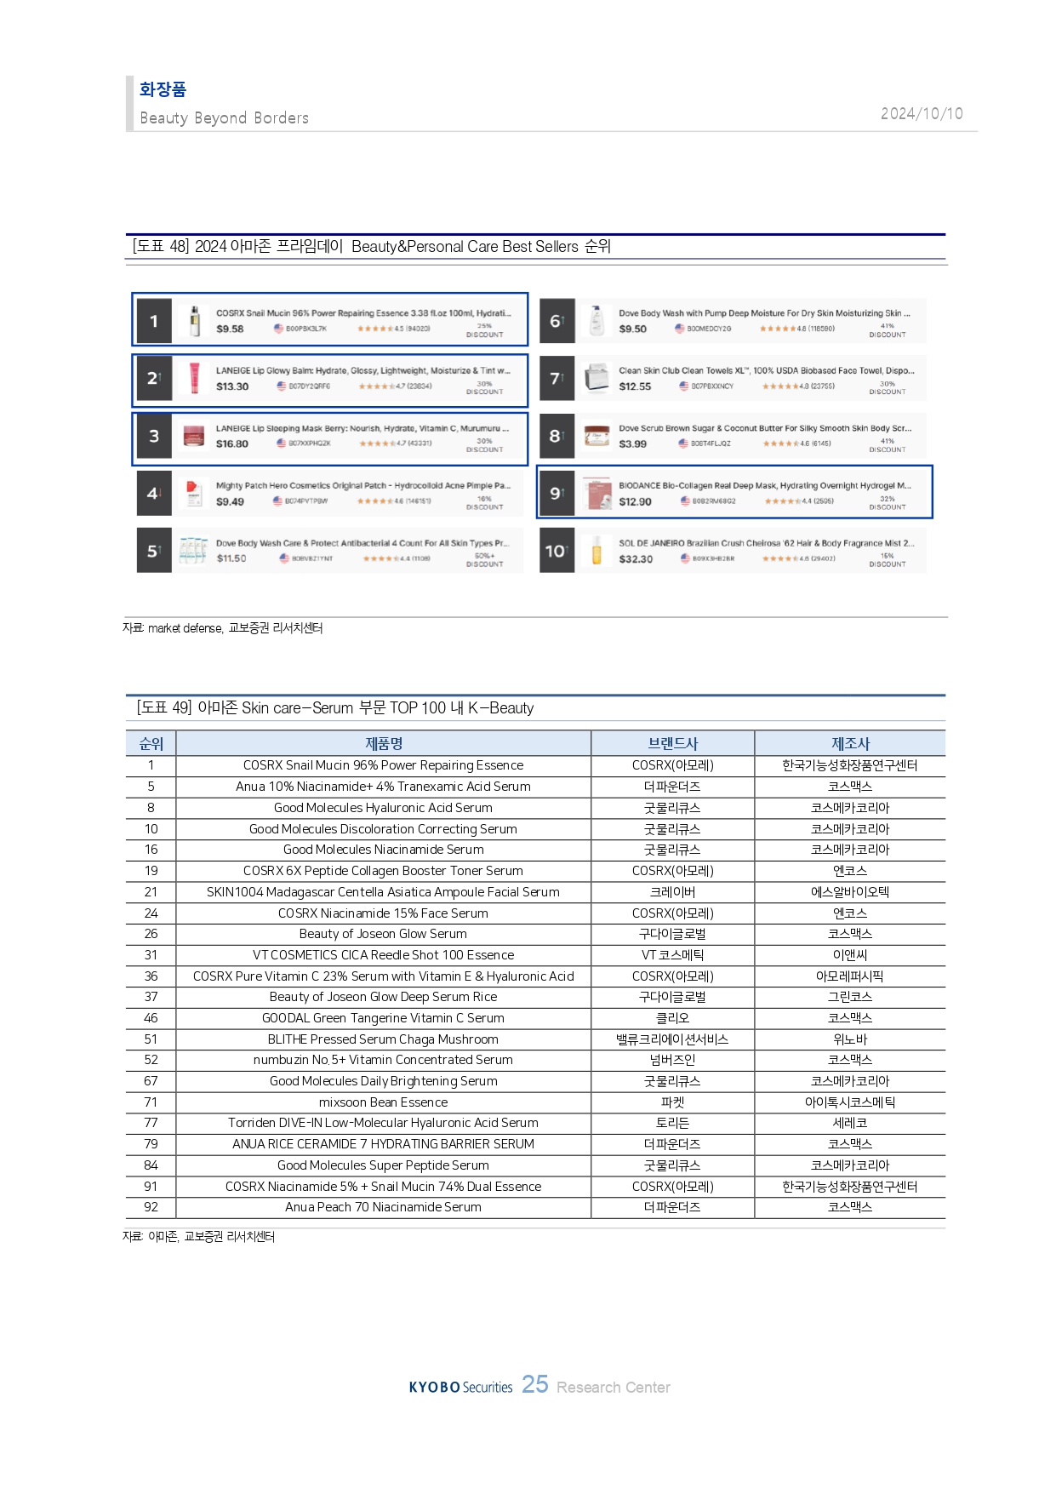Click the COSRX Snail Mucin product thumbnail
This screenshot has height=1494, width=1056.
pyautogui.click(x=195, y=321)
